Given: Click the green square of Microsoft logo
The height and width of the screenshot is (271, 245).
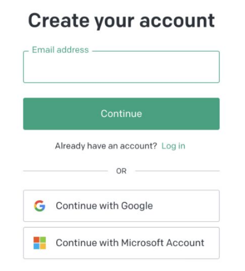Looking at the screenshot, I should [43, 240].
